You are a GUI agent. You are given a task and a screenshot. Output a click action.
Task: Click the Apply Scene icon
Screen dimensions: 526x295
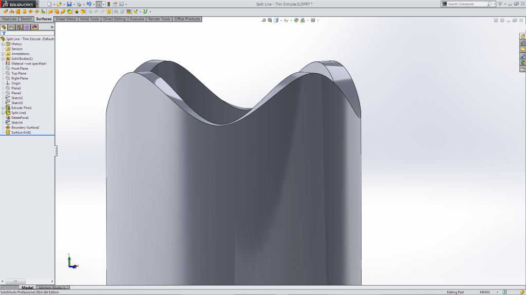pos(303,20)
